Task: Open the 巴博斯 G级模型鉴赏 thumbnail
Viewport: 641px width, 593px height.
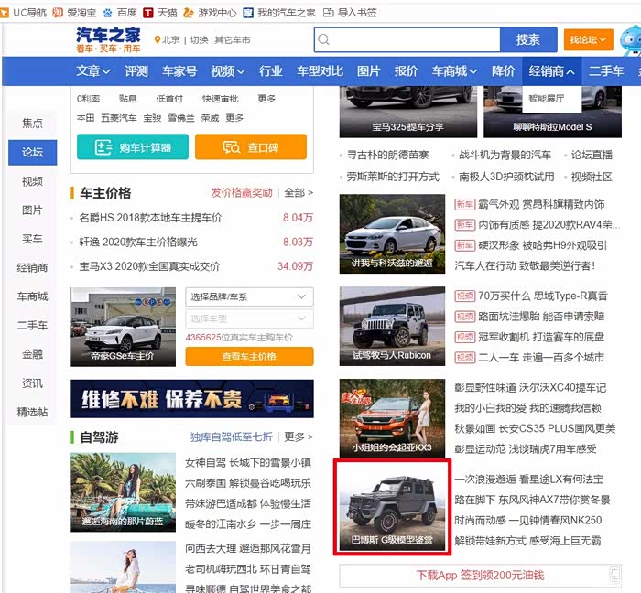Action: pos(392,507)
